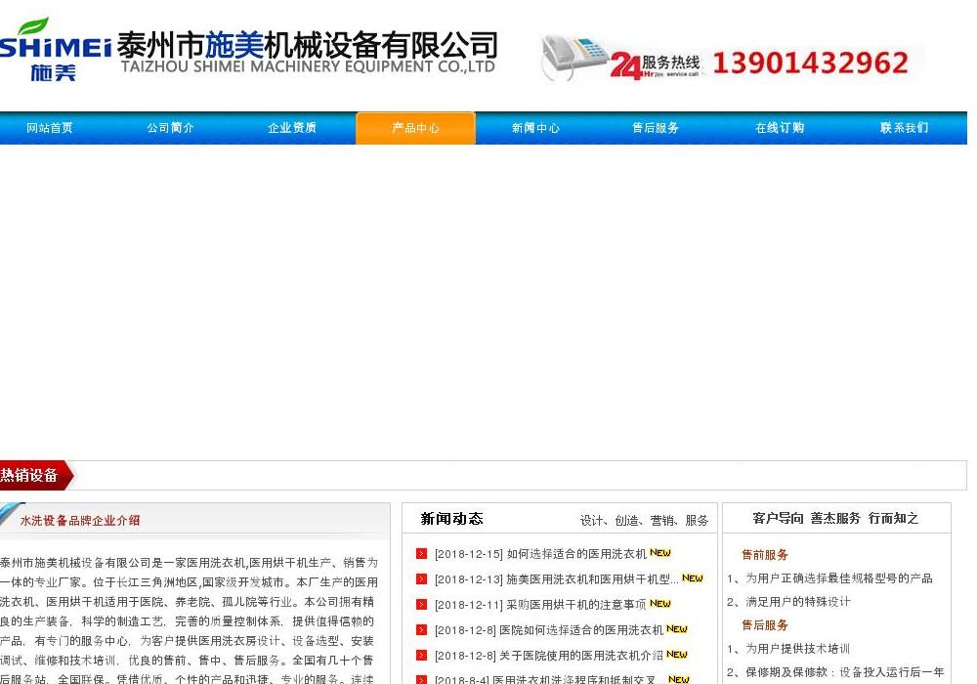The height and width of the screenshot is (684, 977).
Task: Open the 网站首页 menu item
Action: (x=49, y=128)
